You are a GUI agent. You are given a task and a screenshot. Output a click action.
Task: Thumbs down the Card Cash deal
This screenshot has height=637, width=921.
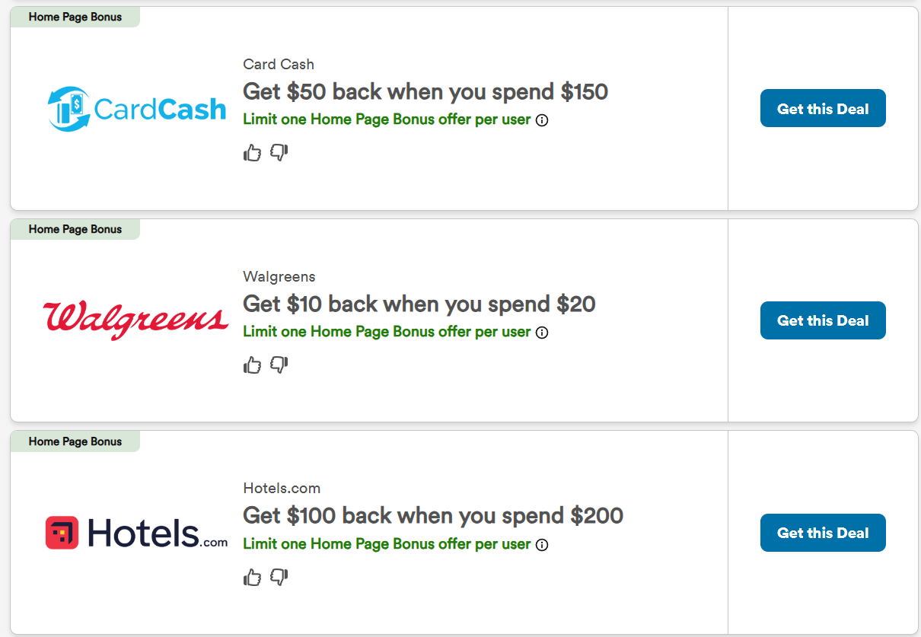tap(279, 153)
